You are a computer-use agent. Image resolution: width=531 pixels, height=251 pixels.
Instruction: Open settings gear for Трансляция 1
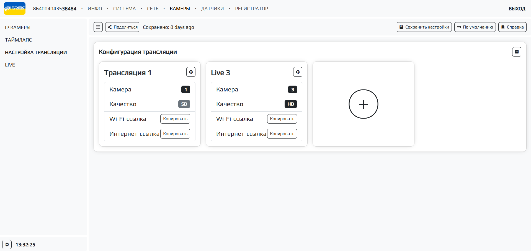pyautogui.click(x=191, y=72)
